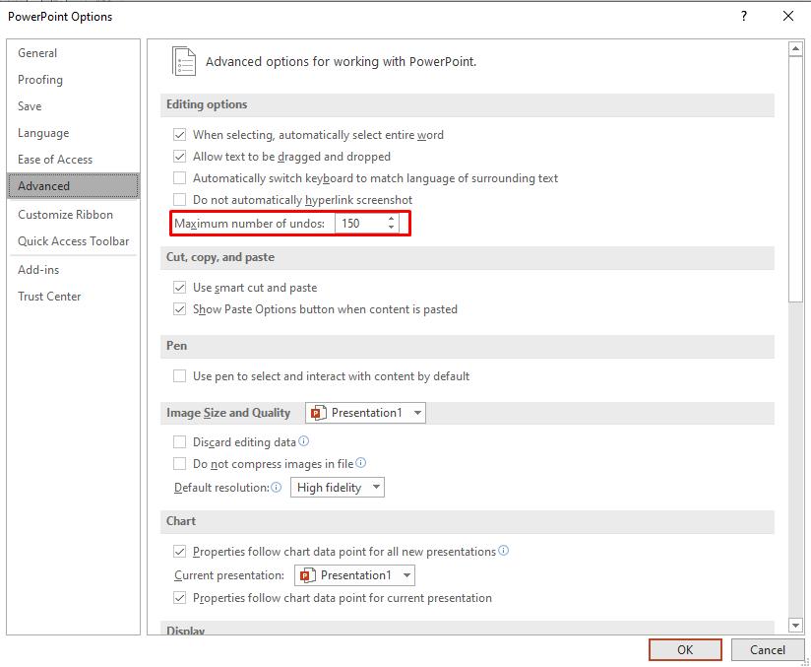
Task: Expand the Default resolution High fidelity dropdown
Action: coord(337,488)
